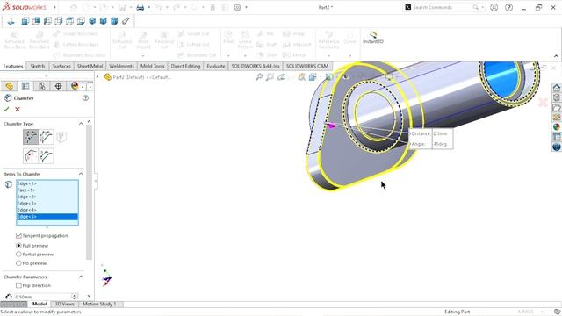Switch to Model bottom tab
Screen dimensions: 562x316
[40, 304]
